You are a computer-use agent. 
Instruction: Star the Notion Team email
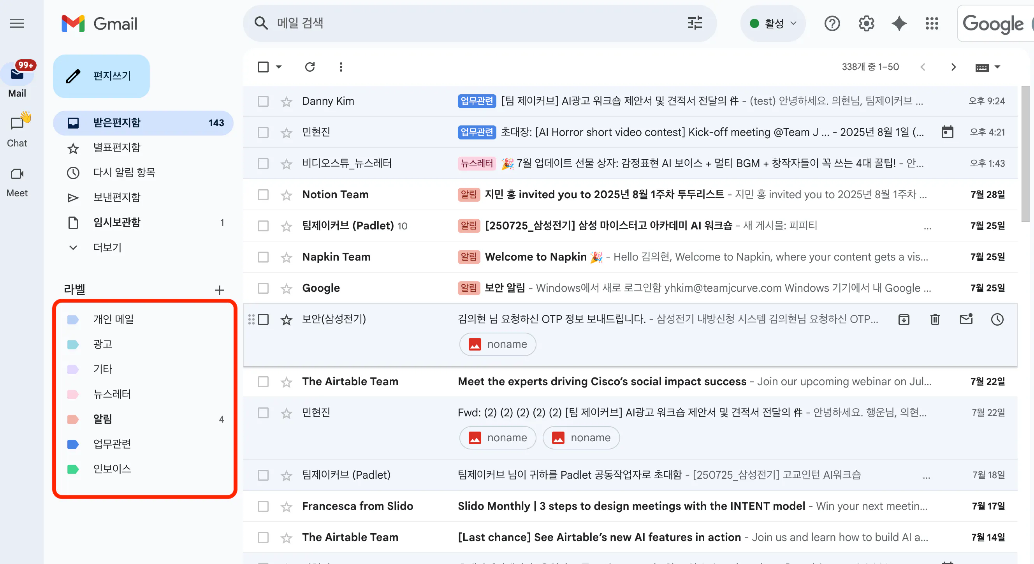286,195
